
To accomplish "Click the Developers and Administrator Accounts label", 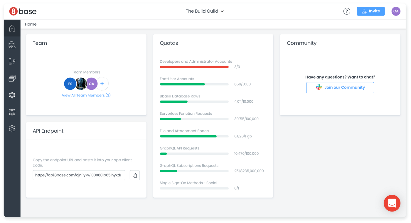I will tap(196, 61).
